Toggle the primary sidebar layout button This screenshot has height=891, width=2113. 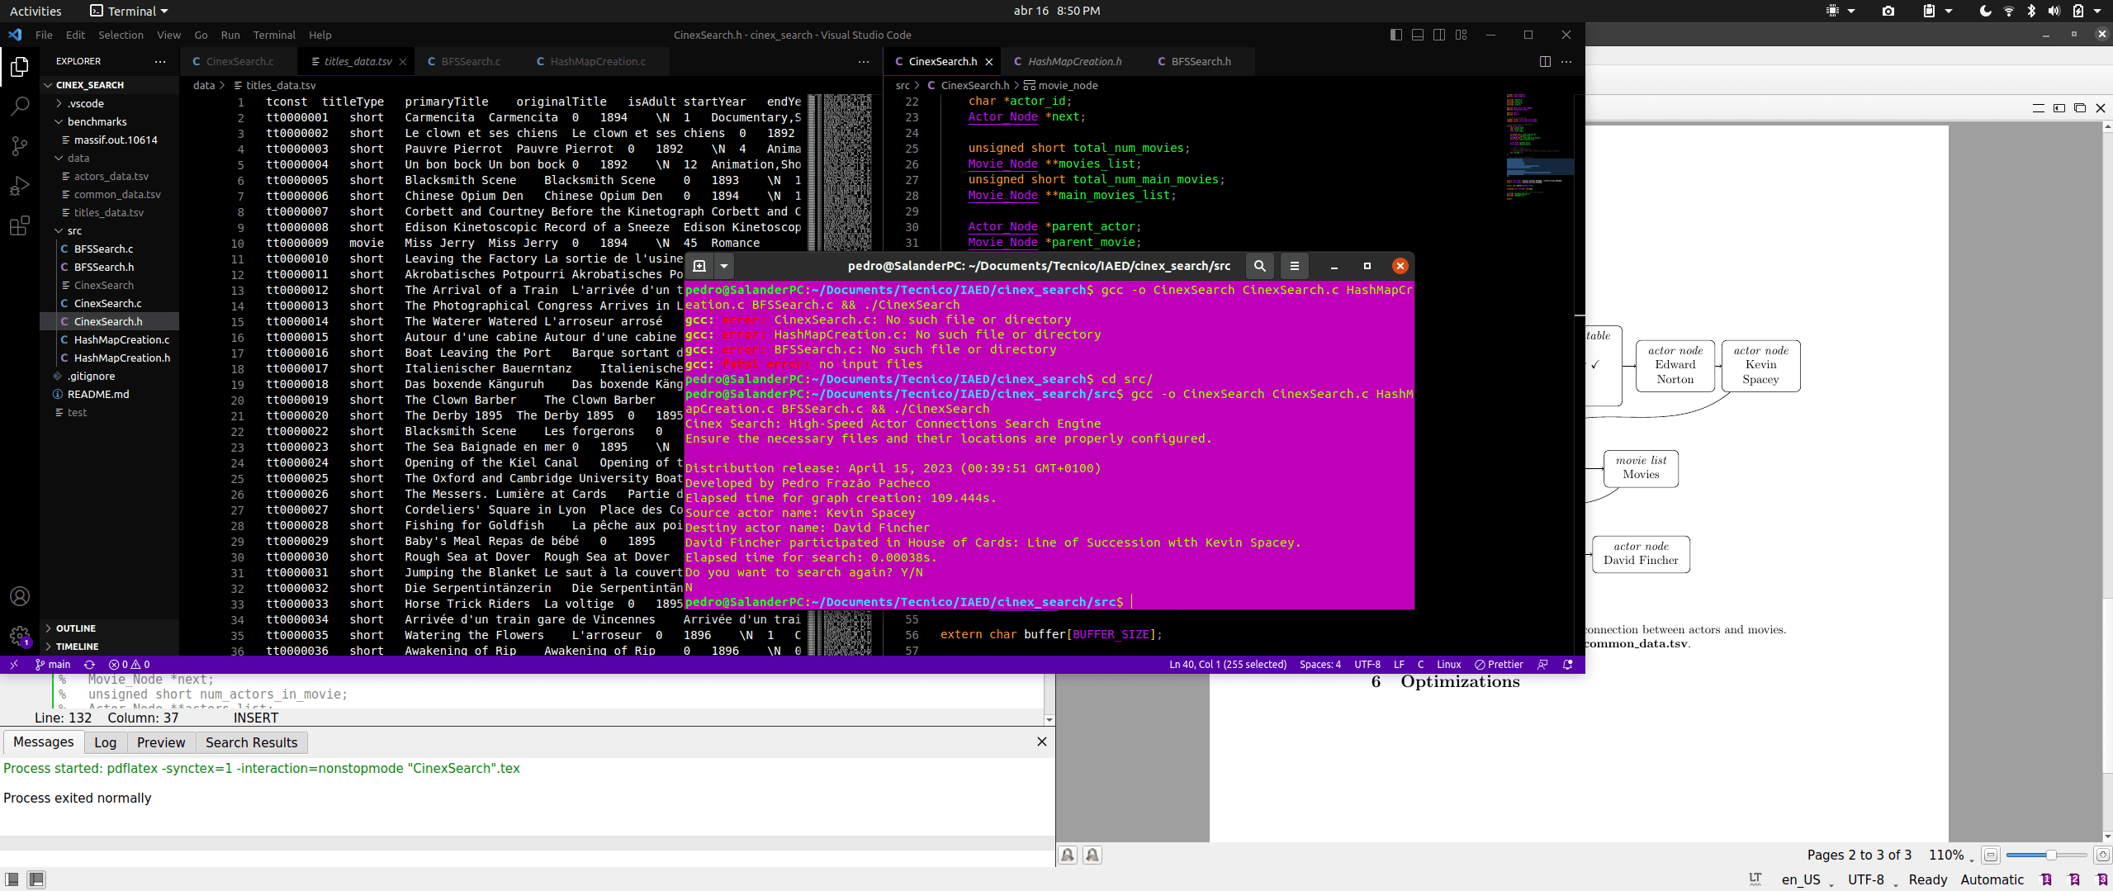click(x=1395, y=35)
